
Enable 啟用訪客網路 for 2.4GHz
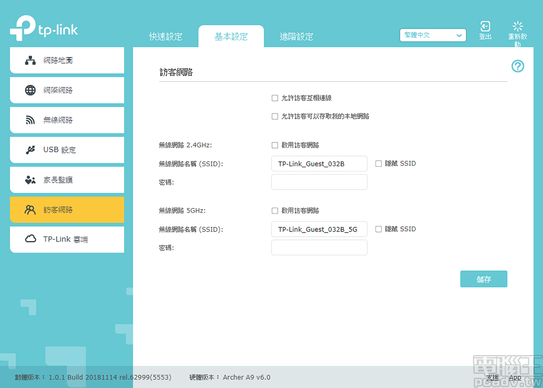[x=274, y=144]
